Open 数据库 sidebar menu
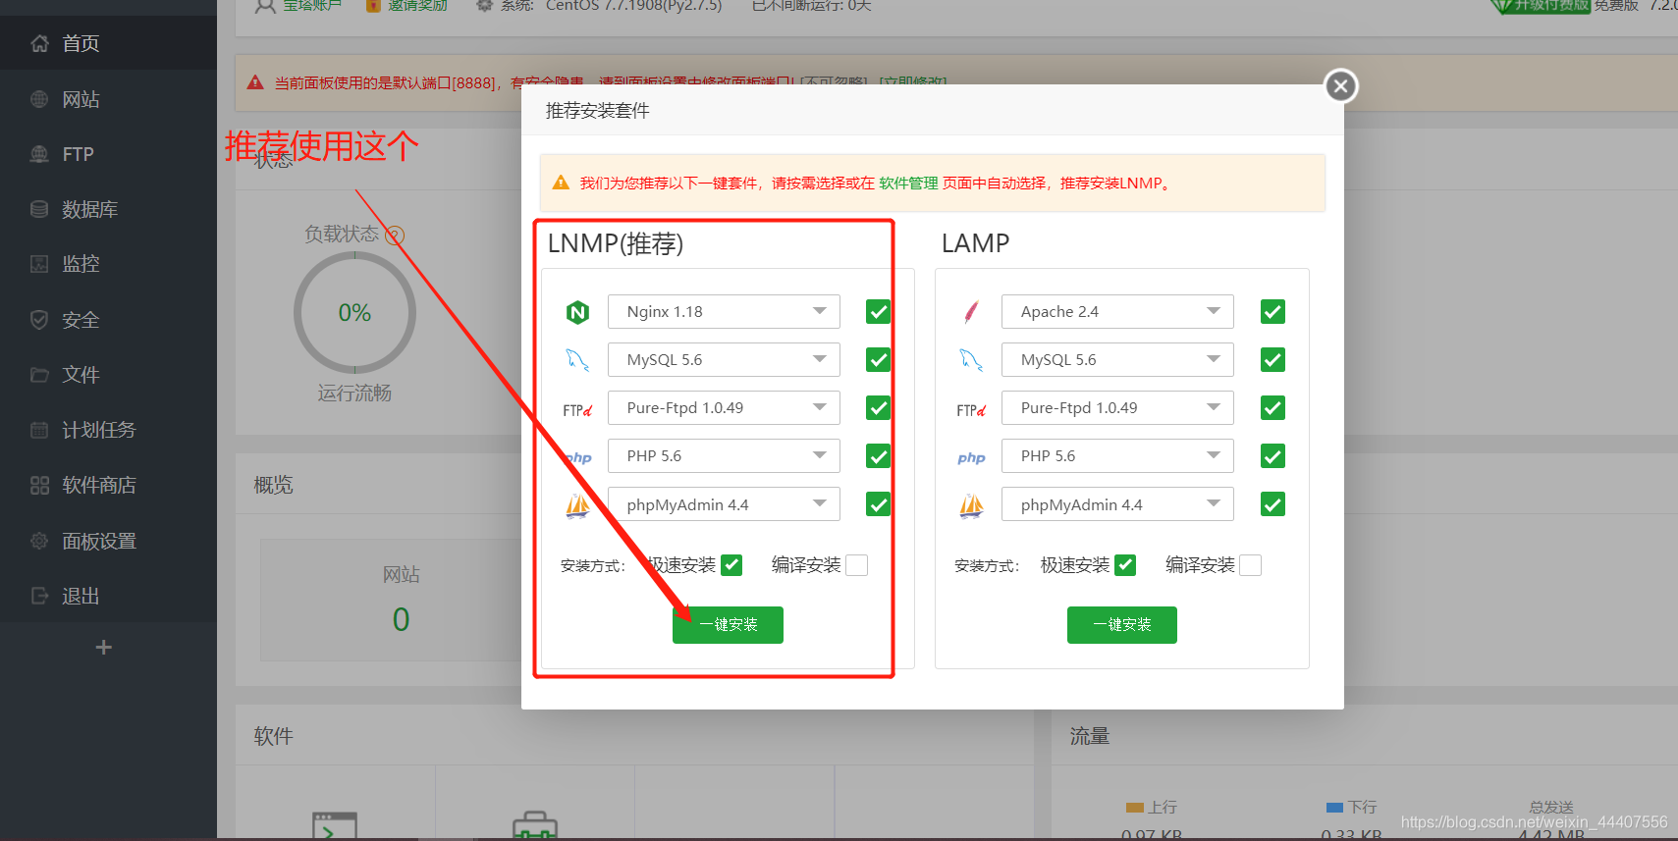 pyautogui.click(x=108, y=209)
